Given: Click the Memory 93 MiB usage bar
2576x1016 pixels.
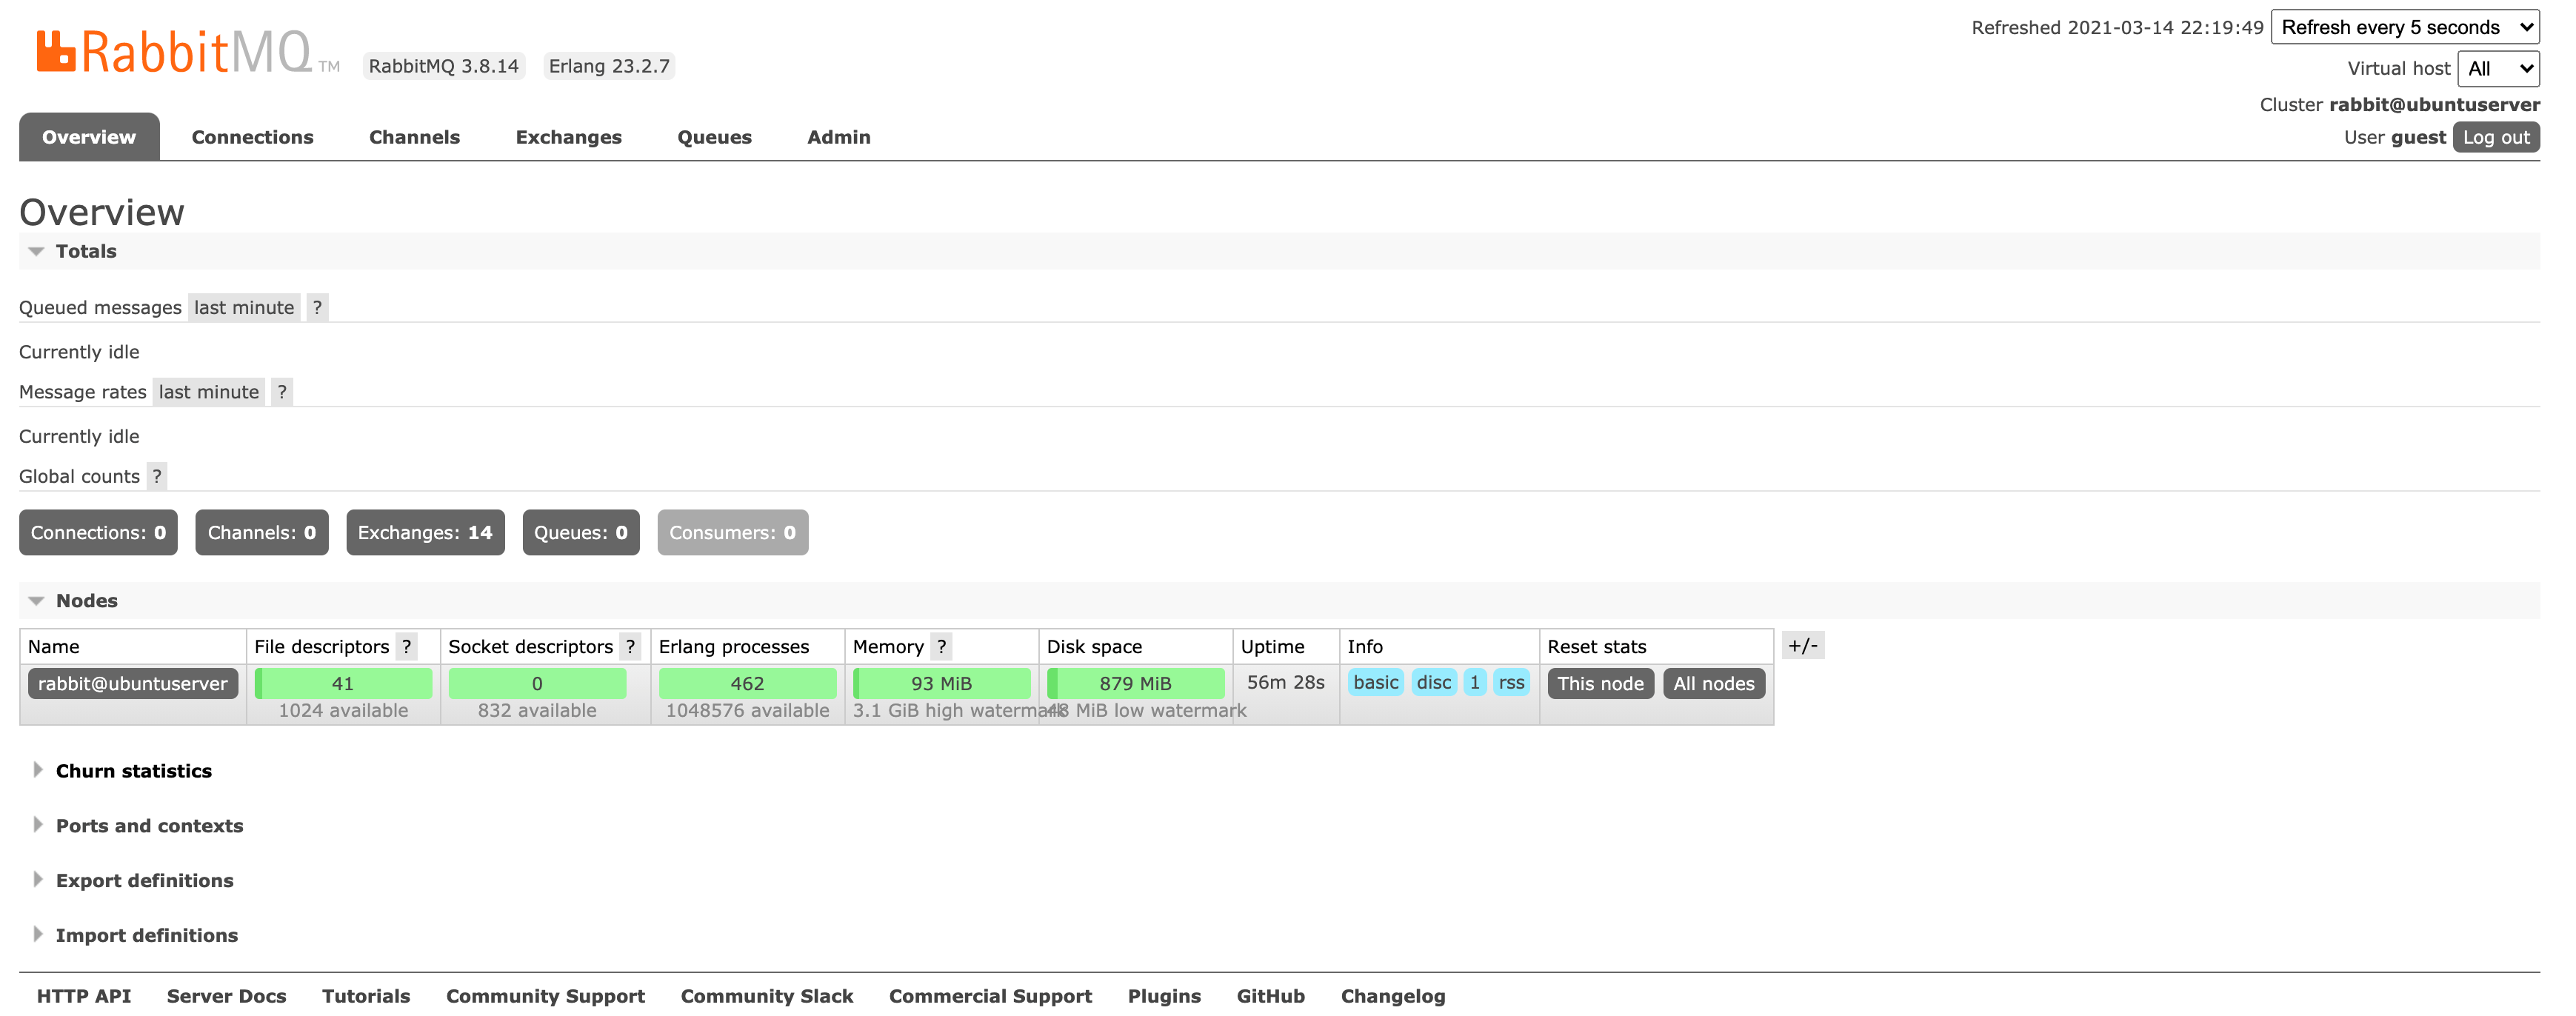Looking at the screenshot, I should click(941, 684).
